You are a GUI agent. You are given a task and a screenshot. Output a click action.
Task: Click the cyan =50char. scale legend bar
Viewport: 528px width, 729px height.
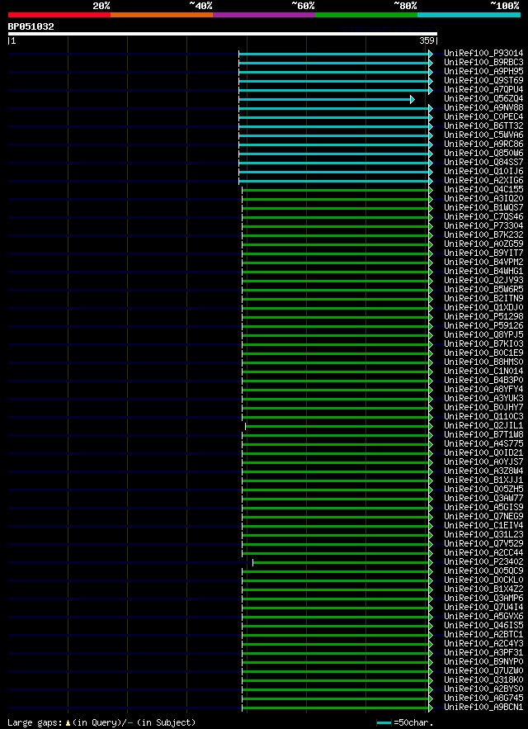(x=384, y=723)
